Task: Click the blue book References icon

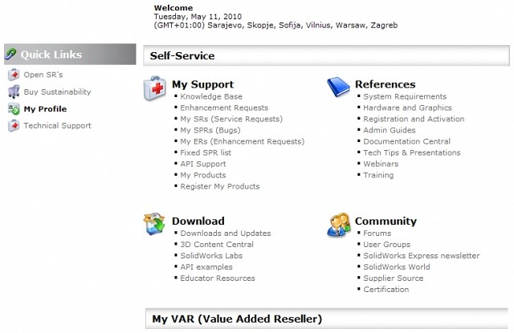Action: click(338, 87)
